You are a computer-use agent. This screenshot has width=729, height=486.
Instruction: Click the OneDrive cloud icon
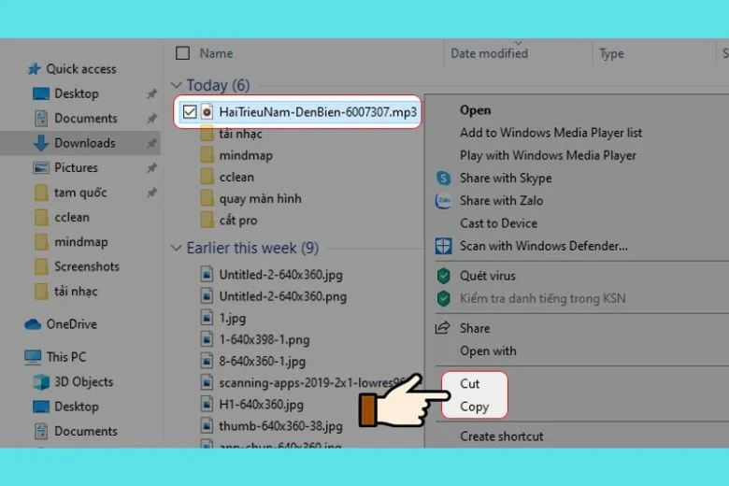33,324
